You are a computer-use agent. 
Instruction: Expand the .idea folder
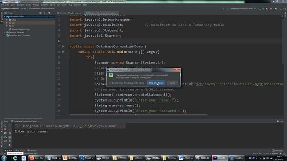point(7,20)
